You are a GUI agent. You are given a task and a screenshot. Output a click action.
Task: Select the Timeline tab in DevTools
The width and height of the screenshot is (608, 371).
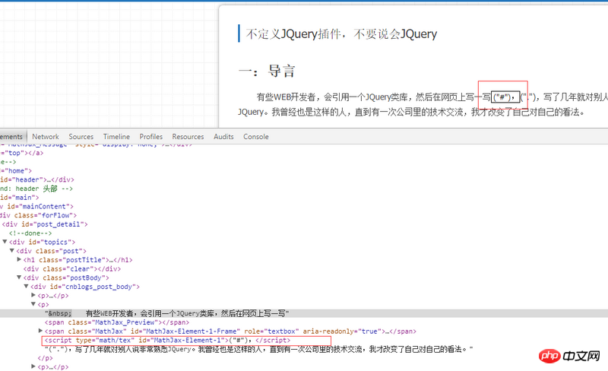(116, 137)
